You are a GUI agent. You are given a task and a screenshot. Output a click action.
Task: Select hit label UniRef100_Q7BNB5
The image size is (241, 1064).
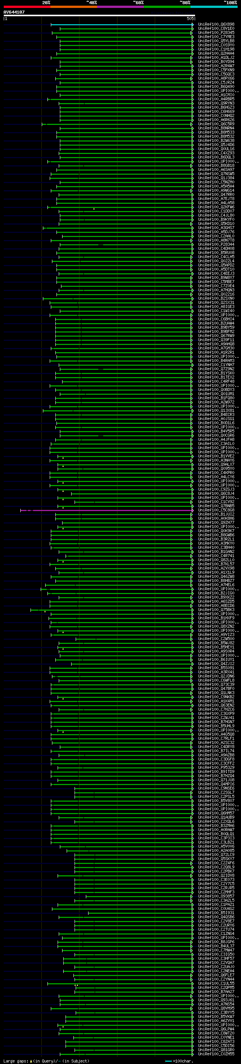point(216,506)
